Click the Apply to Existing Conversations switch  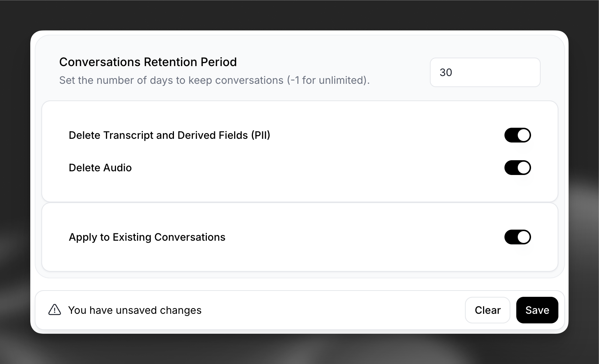[x=518, y=237]
